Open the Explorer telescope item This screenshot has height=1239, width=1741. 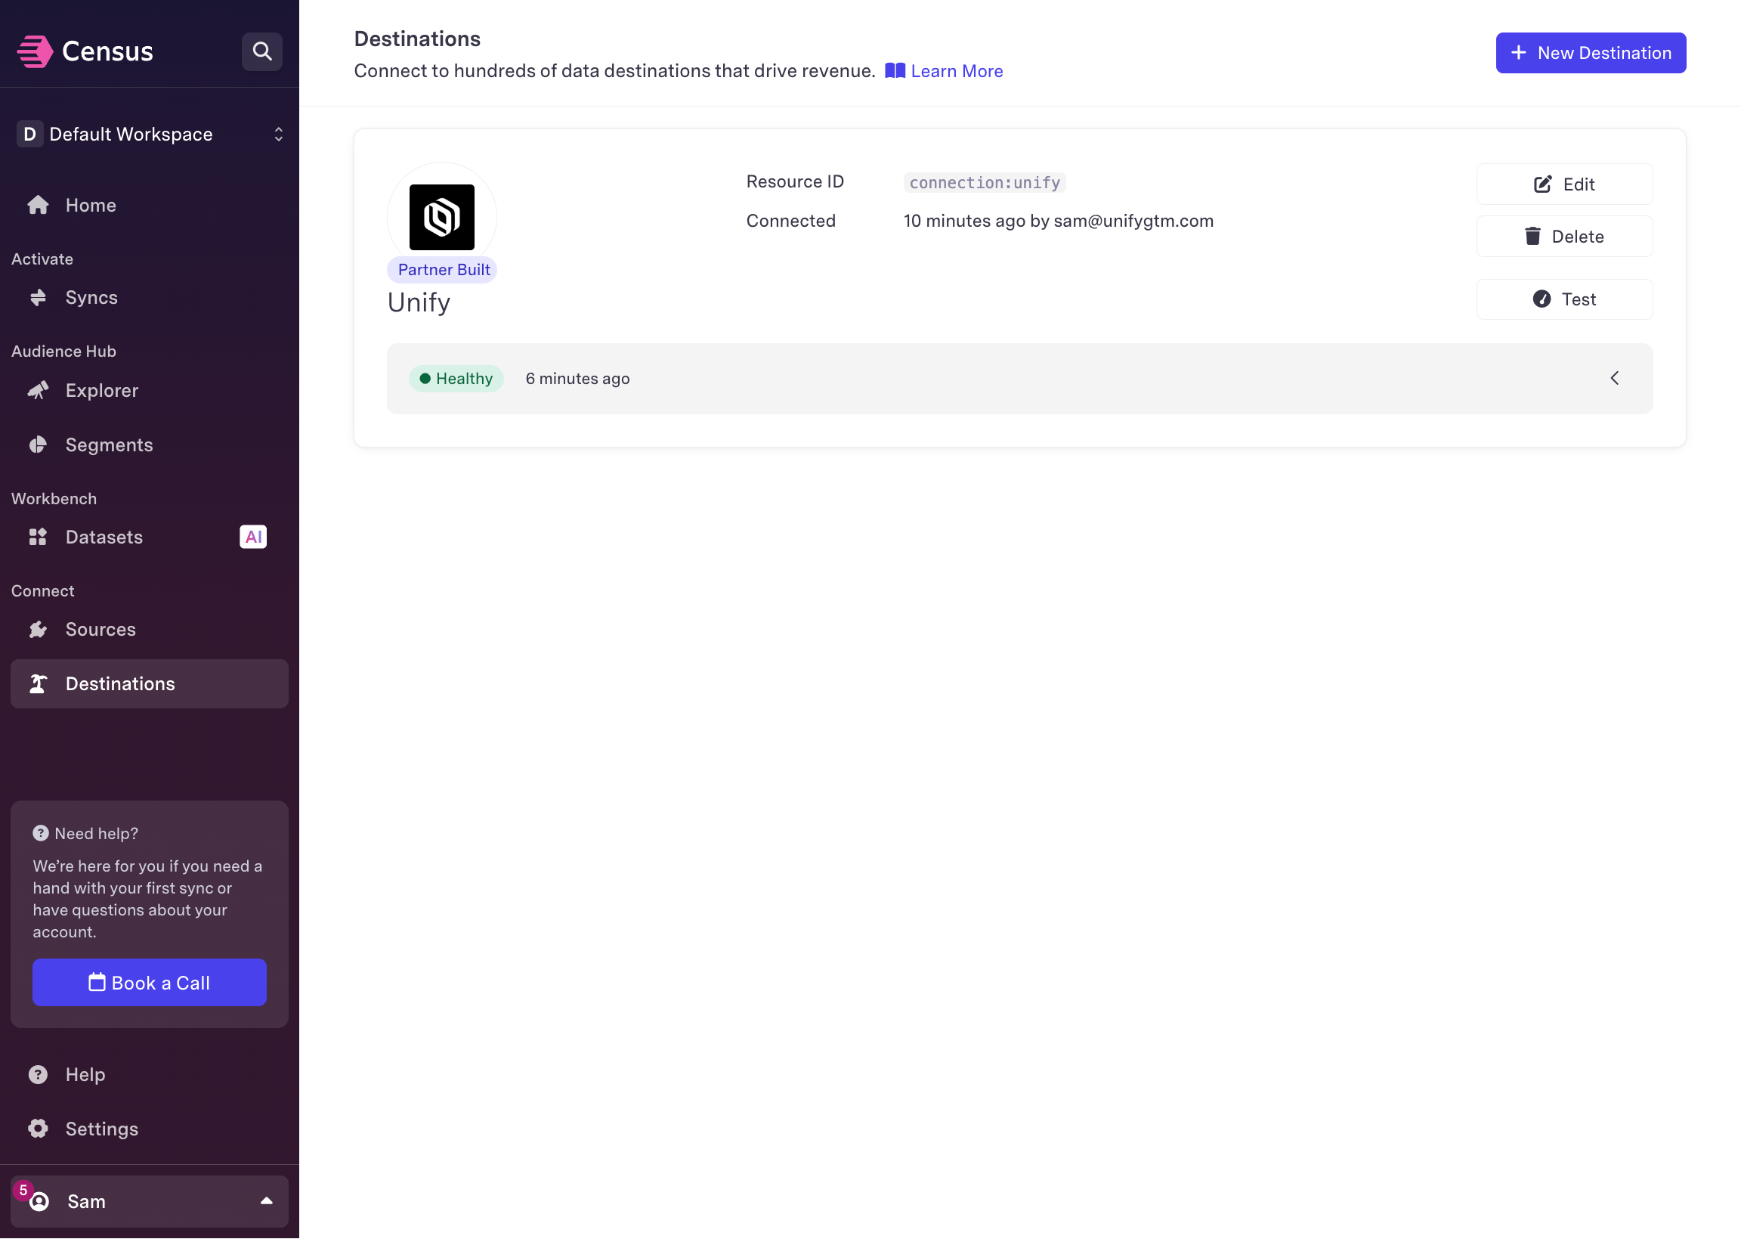point(101,391)
